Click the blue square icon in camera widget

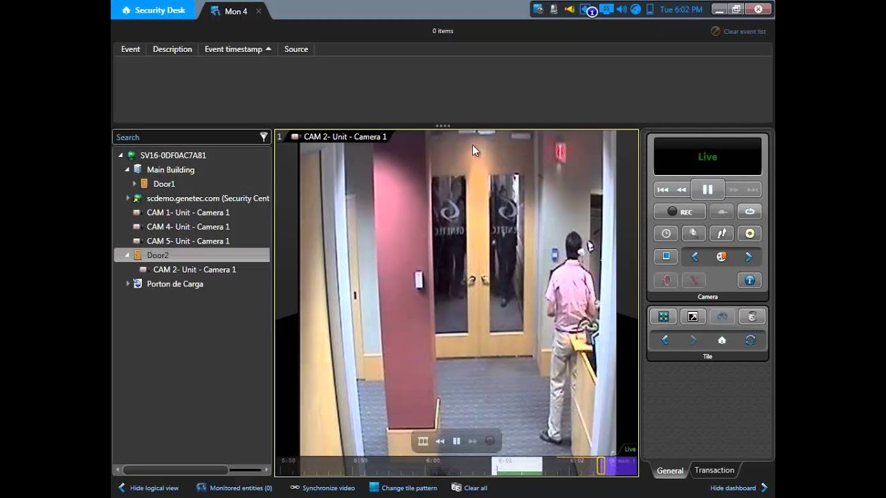click(666, 257)
